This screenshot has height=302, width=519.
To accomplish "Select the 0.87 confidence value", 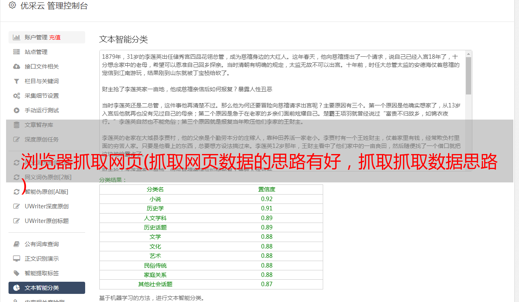I will (x=267, y=284).
